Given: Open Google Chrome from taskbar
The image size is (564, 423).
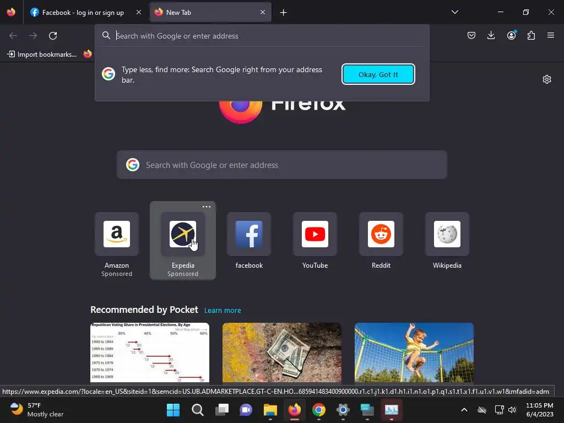Looking at the screenshot, I should [319, 410].
